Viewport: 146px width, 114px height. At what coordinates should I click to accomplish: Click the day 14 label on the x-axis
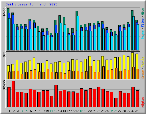pyautogui.click(x=64, y=111)
